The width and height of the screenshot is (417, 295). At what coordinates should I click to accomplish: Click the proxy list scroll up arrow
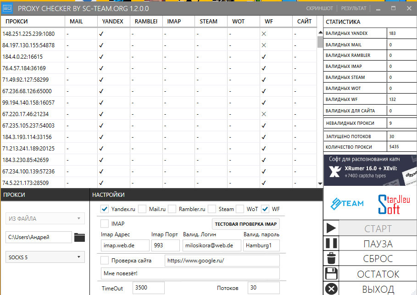(x=320, y=32)
